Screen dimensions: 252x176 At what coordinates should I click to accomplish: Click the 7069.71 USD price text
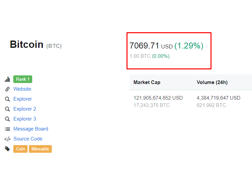click(x=151, y=45)
